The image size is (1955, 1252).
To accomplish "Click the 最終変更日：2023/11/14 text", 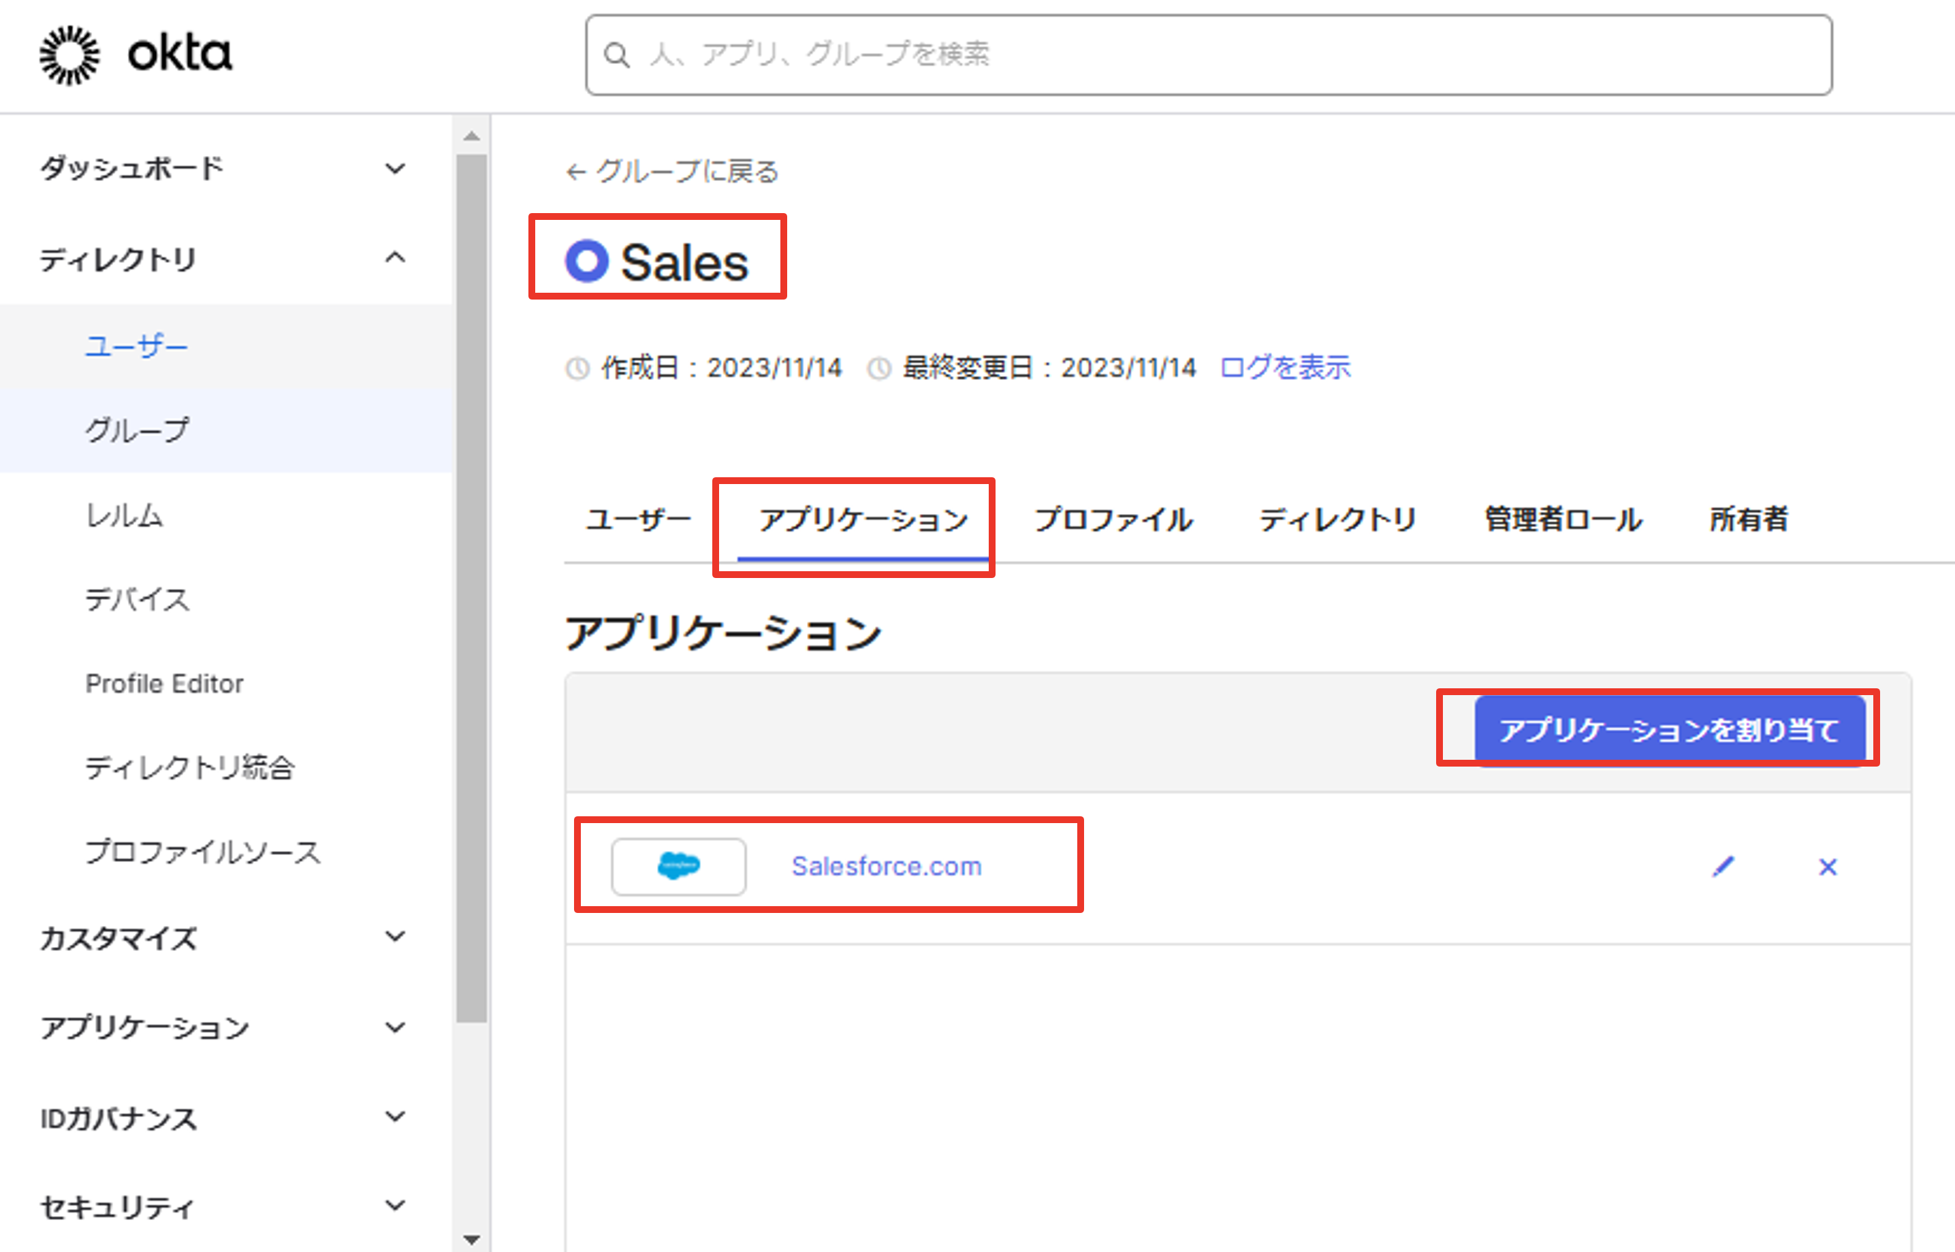I will 1049,368.
